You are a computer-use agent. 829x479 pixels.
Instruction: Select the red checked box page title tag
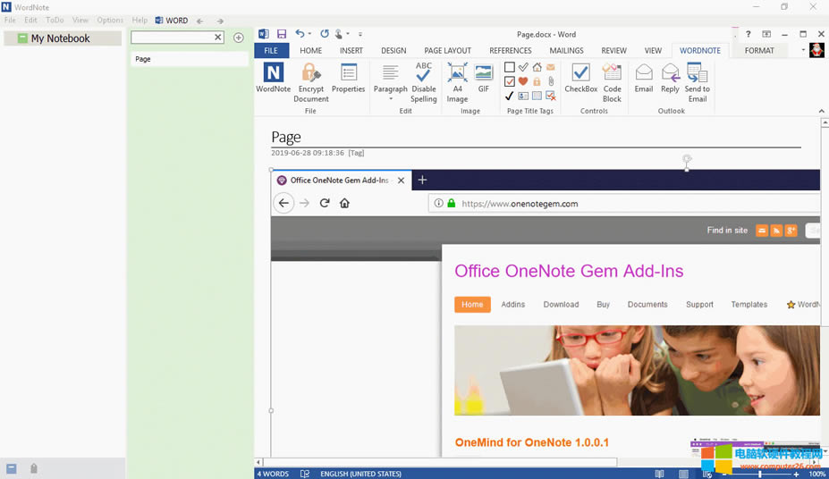click(510, 81)
